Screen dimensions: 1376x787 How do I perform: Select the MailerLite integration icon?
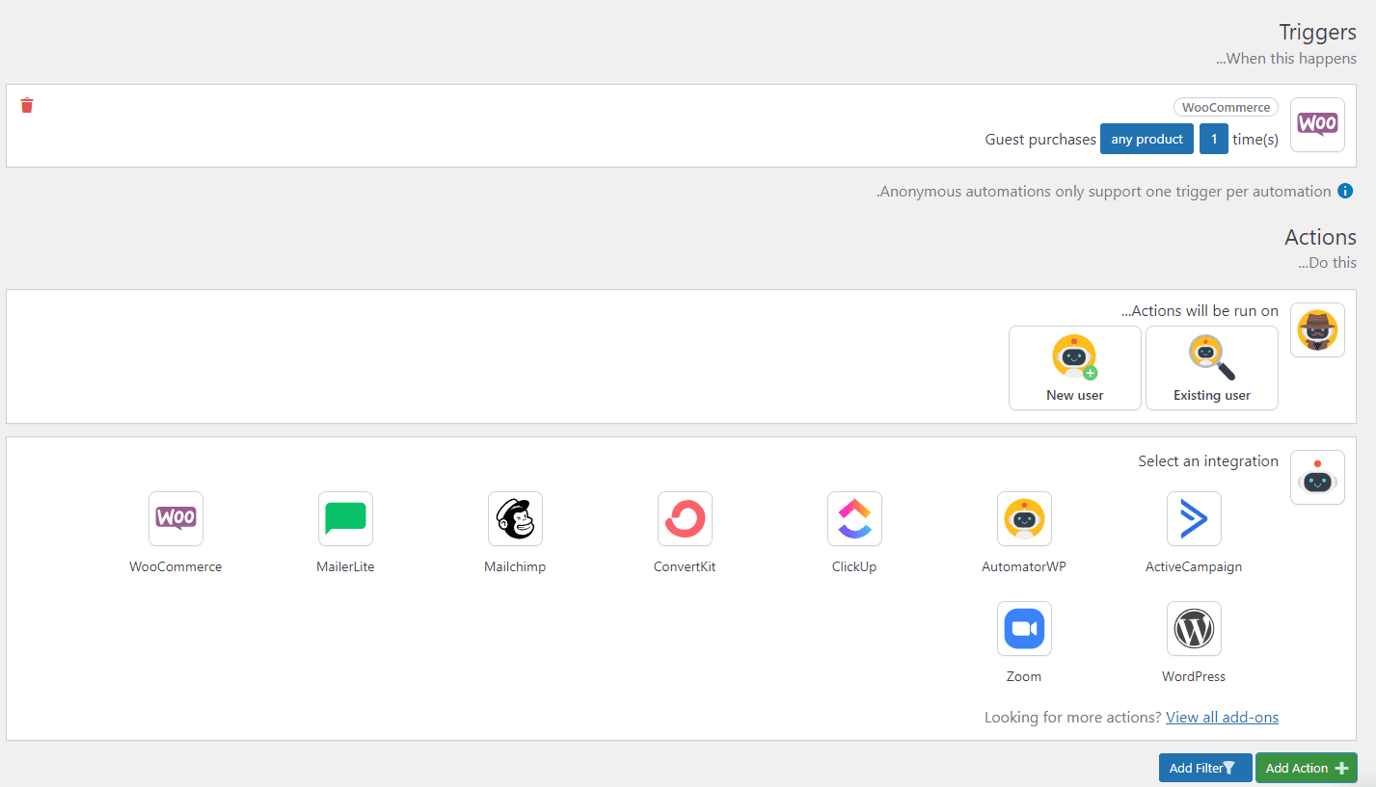coord(345,519)
